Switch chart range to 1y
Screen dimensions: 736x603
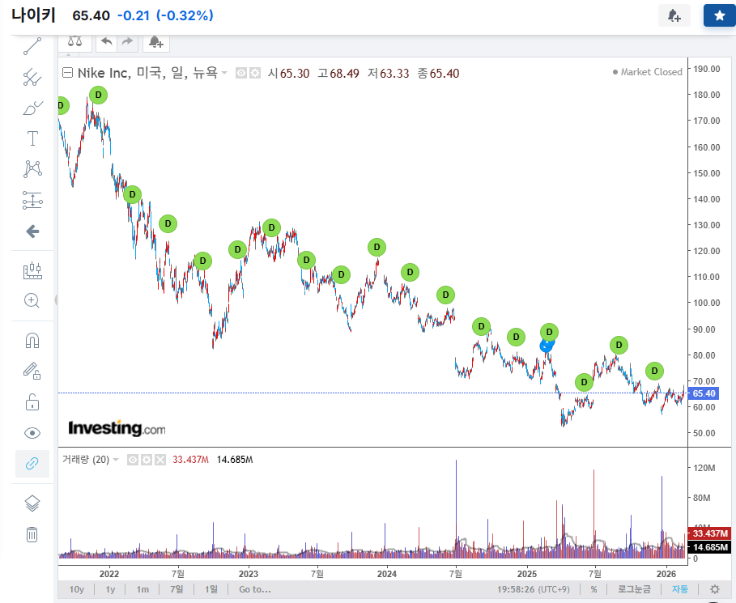[110, 589]
